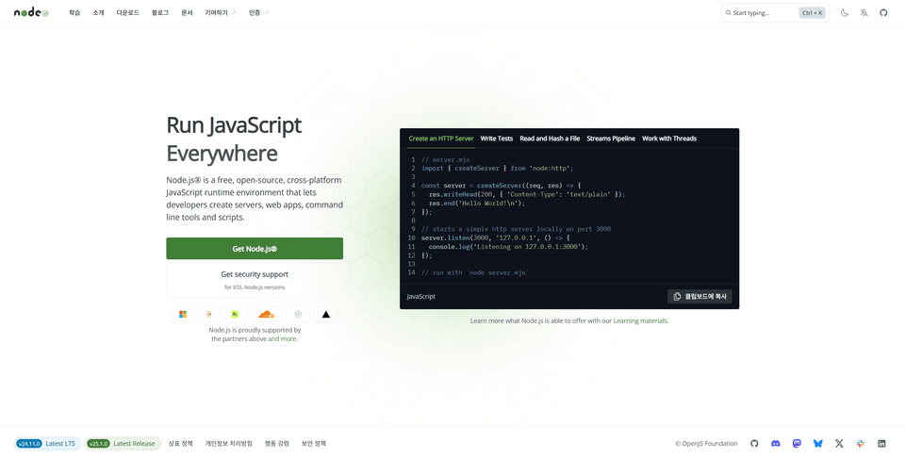905x458 pixels.
Task: Switch to the Streams Pipeline tab
Action: click(x=611, y=139)
